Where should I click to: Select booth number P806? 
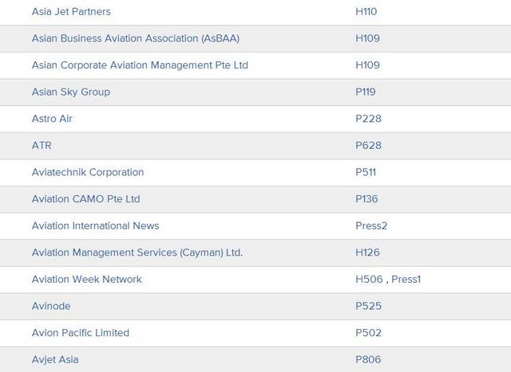(368, 359)
